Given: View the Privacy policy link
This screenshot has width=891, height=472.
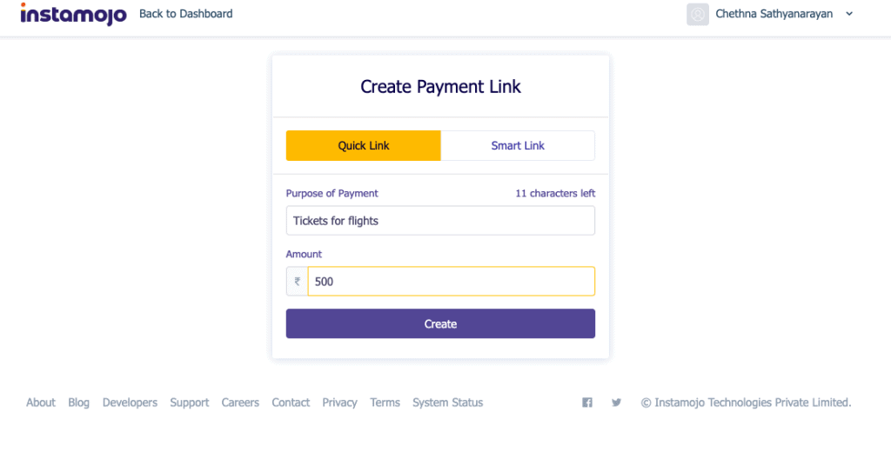Looking at the screenshot, I should pyautogui.click(x=339, y=402).
